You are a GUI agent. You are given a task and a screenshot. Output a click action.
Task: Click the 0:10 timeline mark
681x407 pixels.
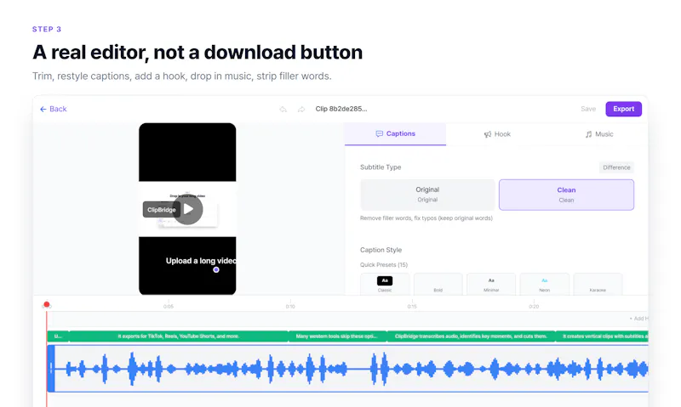290,306
